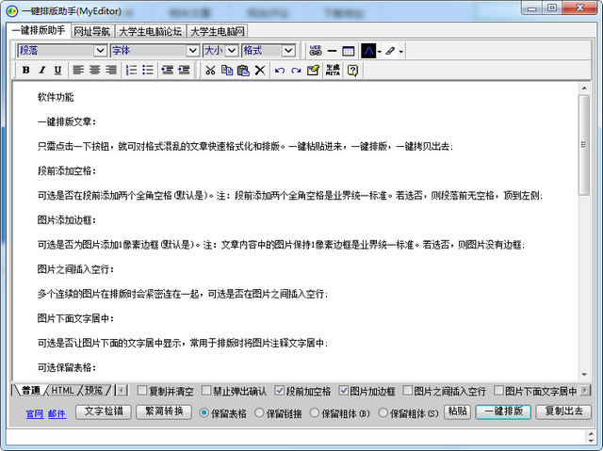
Task: Switch to HTML source view
Action: 63,391
